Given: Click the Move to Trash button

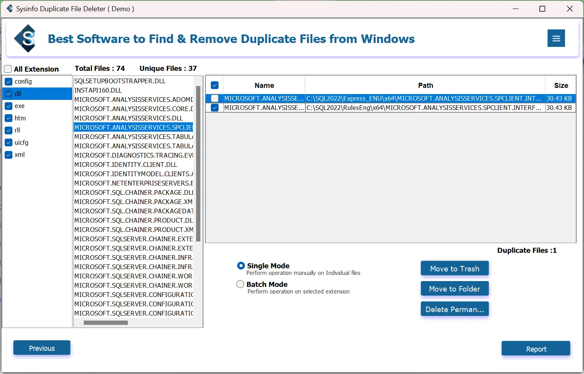Looking at the screenshot, I should (455, 269).
